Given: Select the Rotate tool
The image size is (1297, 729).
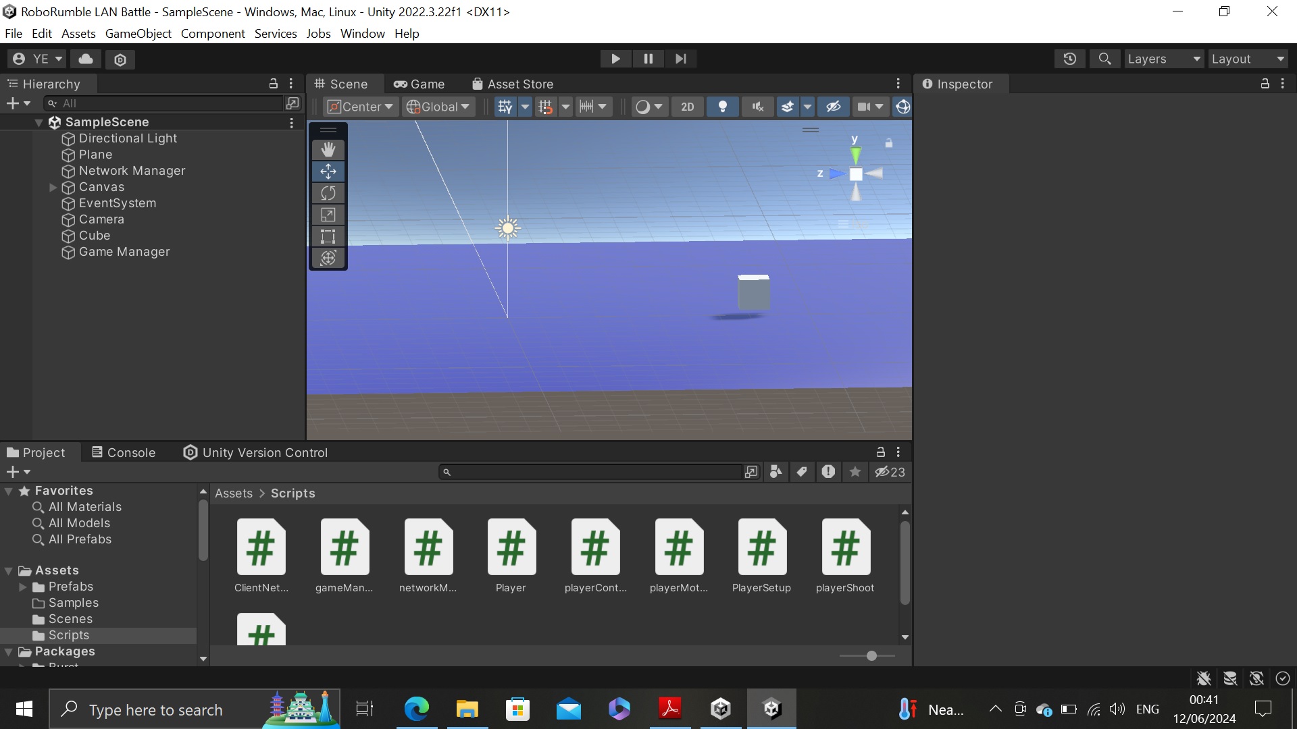Looking at the screenshot, I should coord(328,193).
